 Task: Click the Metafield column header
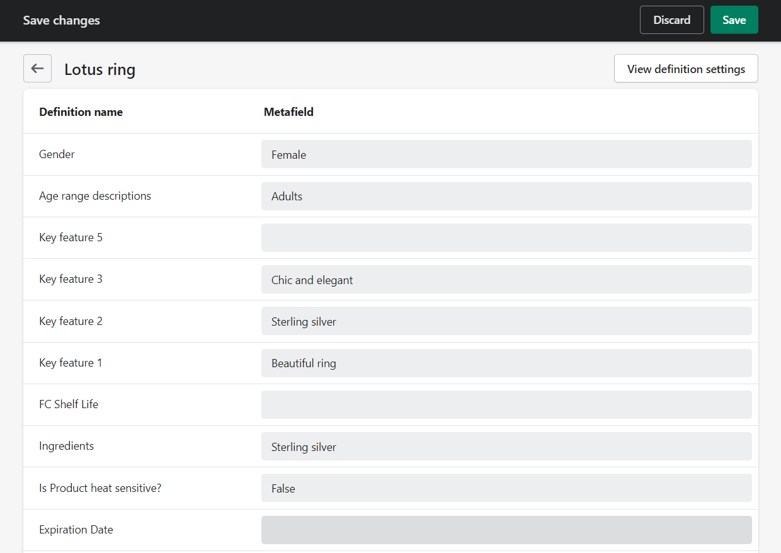click(x=288, y=112)
